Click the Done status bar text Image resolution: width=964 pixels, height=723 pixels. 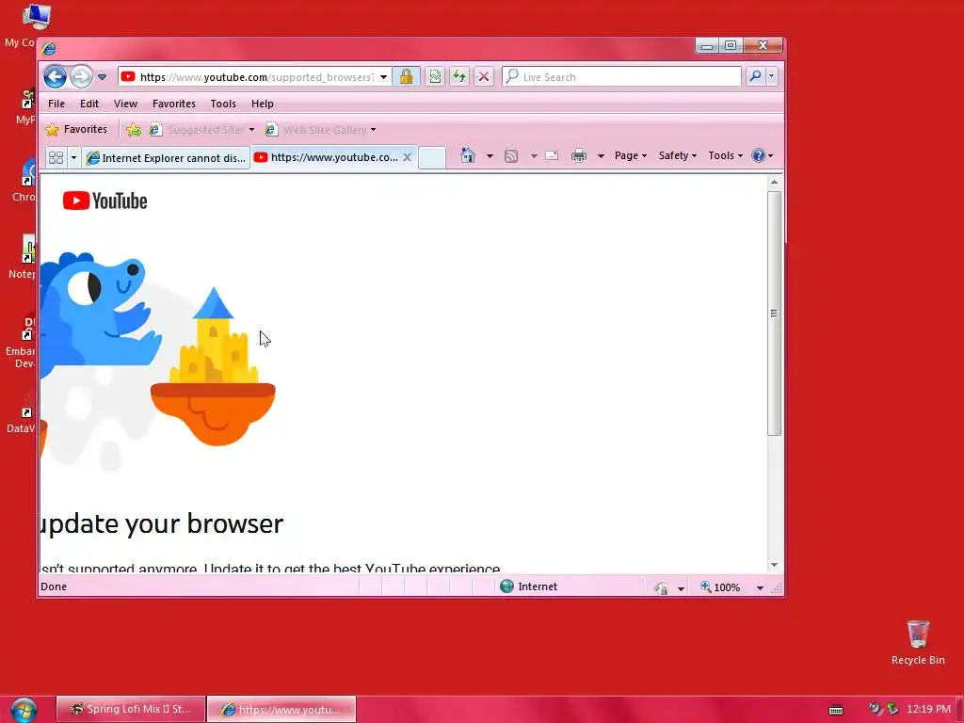54,586
